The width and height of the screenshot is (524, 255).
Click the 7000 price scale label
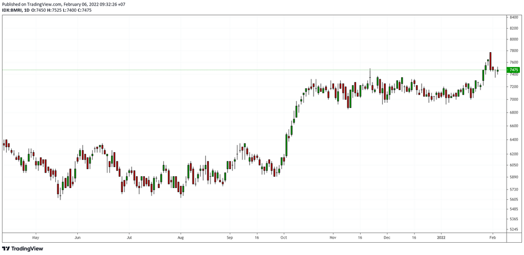(513, 99)
